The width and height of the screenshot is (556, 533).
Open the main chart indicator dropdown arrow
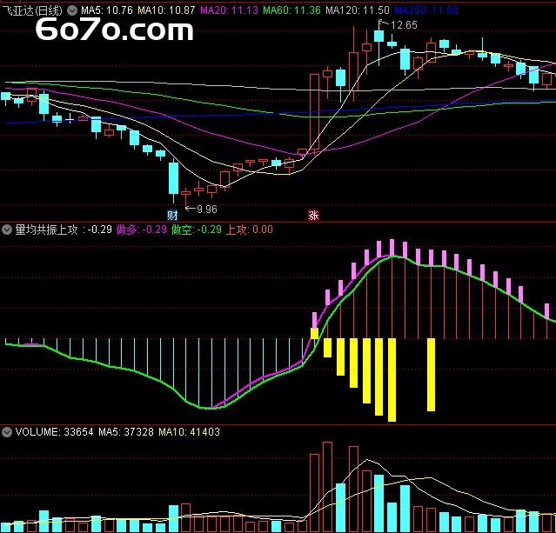coord(72,10)
